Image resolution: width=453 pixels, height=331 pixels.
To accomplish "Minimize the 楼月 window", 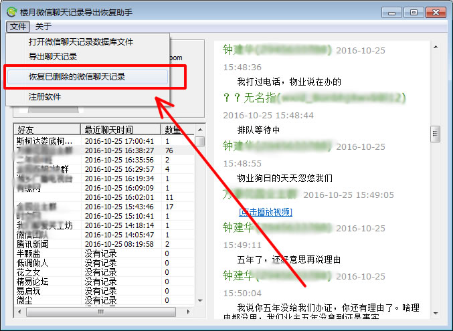I will click(391, 13).
